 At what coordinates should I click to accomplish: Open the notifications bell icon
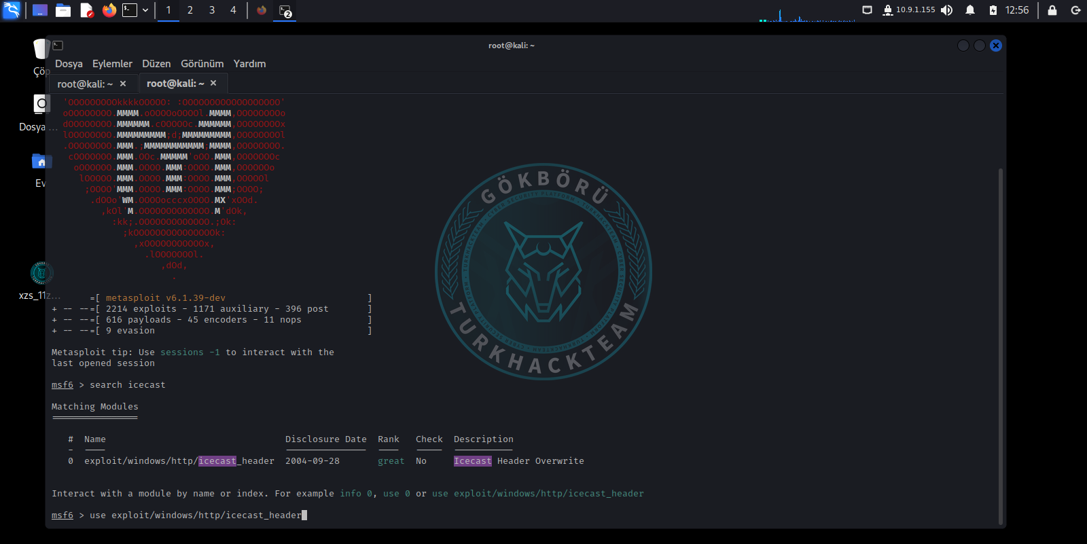(970, 10)
